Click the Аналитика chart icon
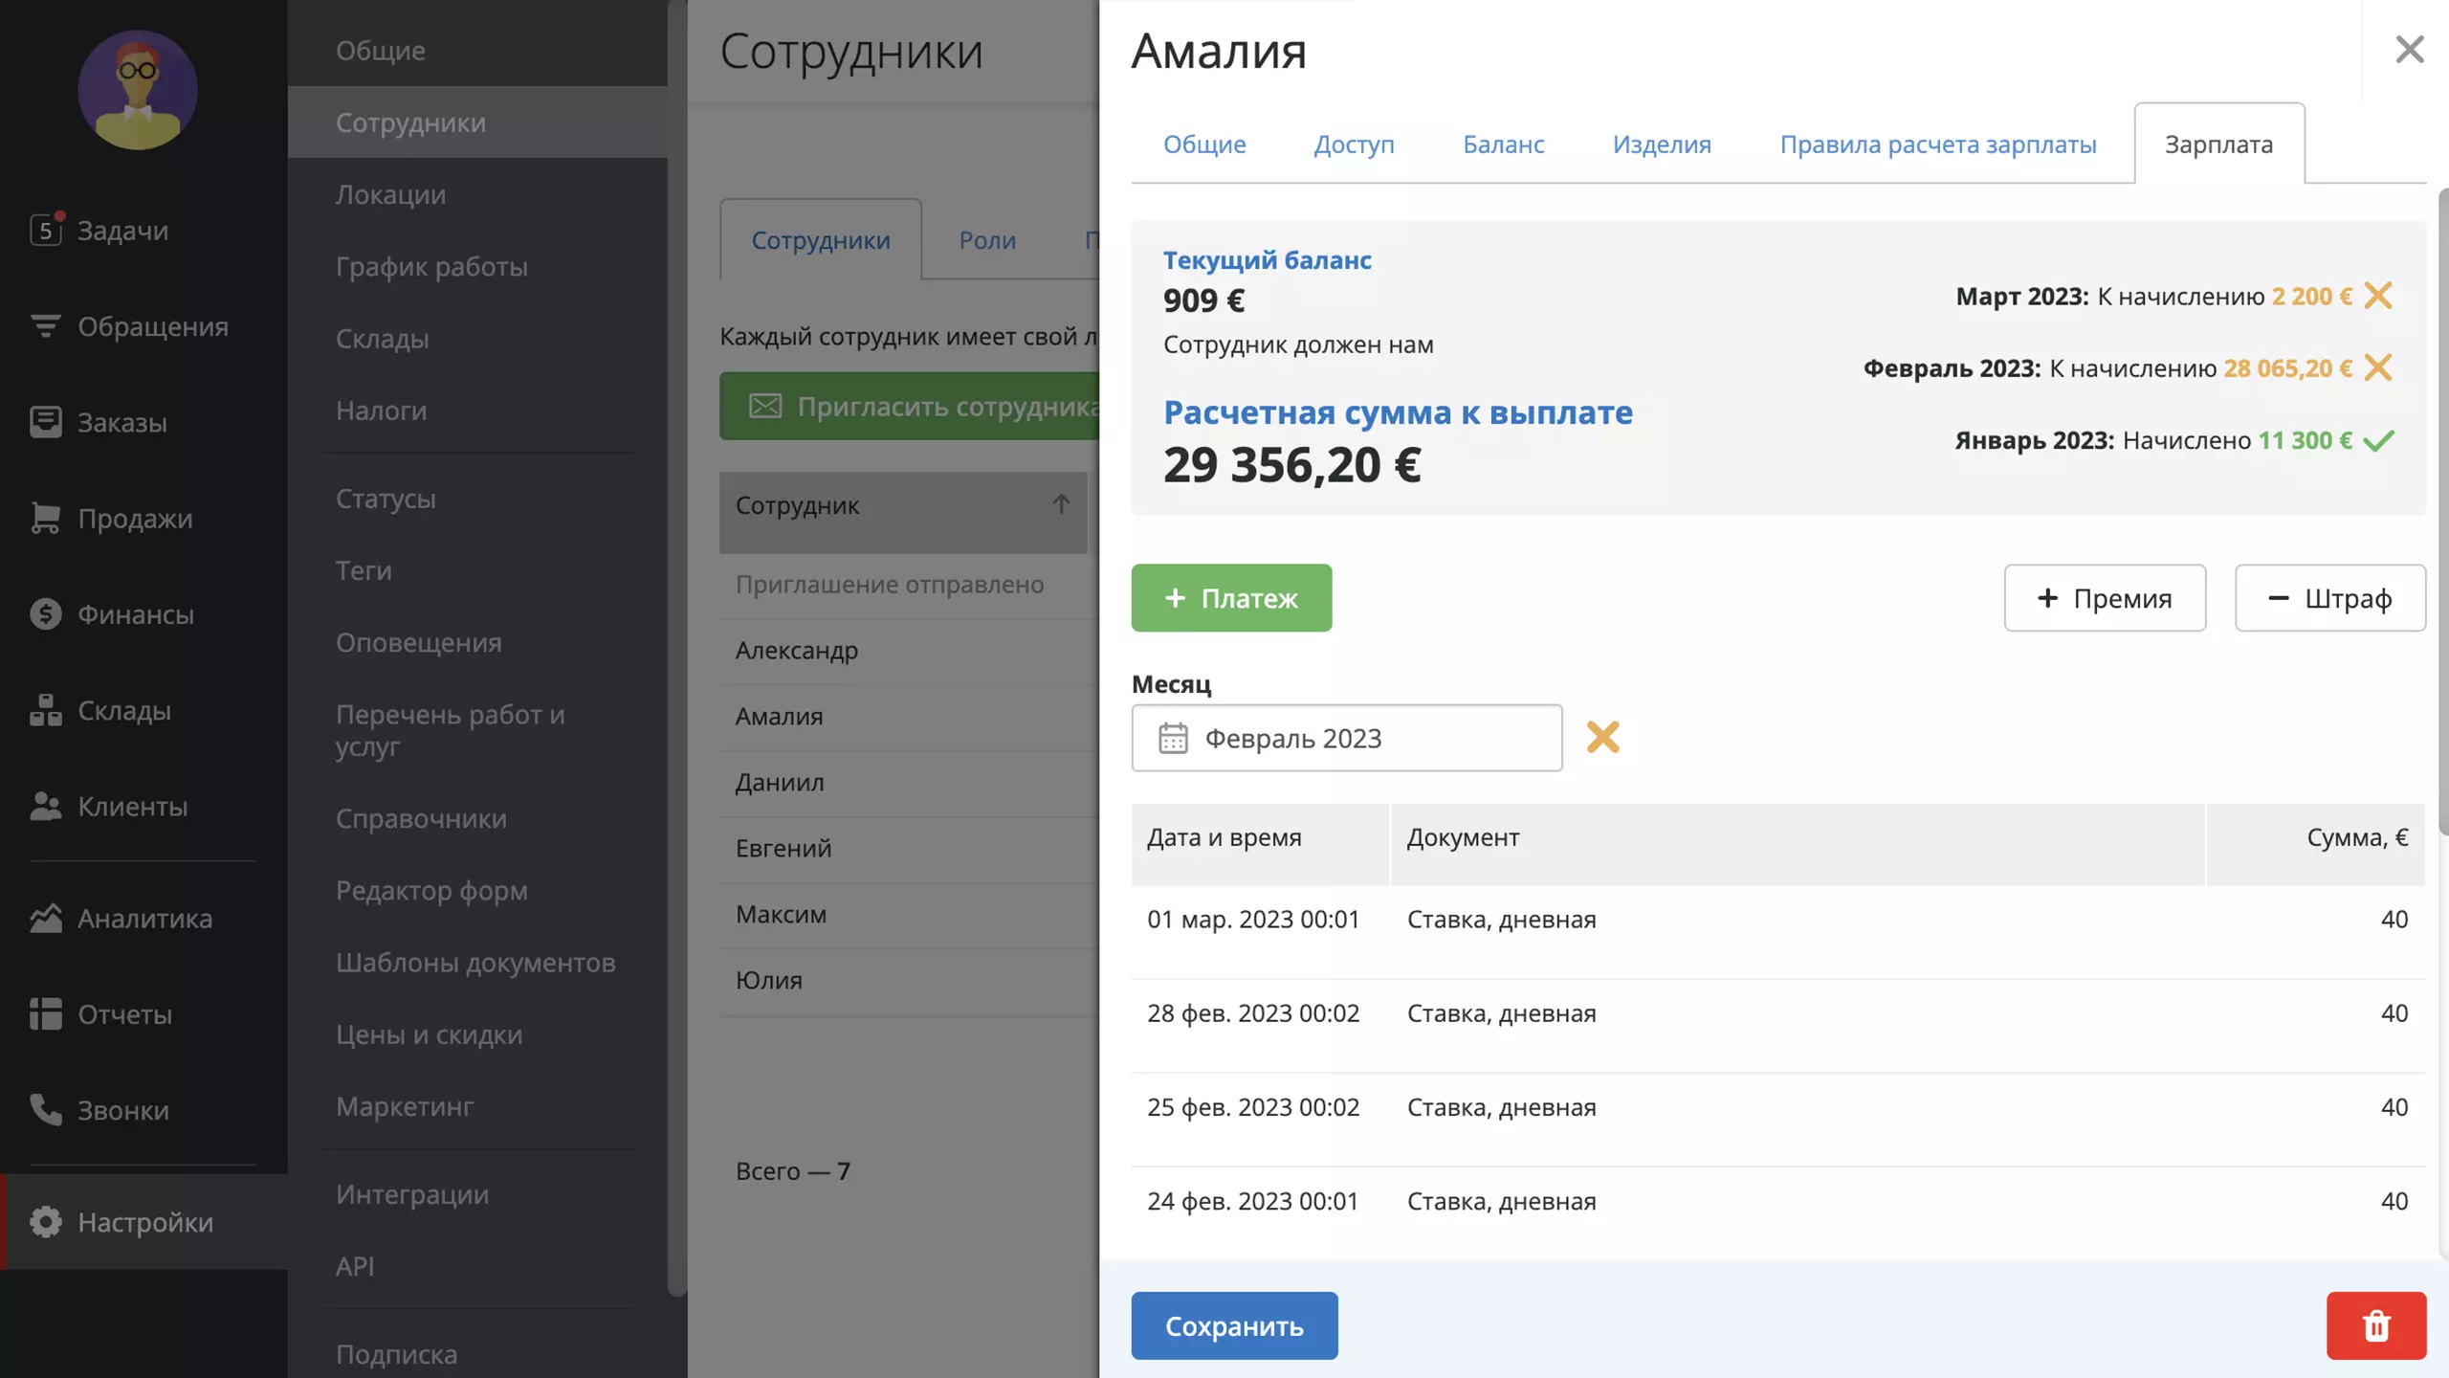2449x1378 pixels. (x=45, y=918)
